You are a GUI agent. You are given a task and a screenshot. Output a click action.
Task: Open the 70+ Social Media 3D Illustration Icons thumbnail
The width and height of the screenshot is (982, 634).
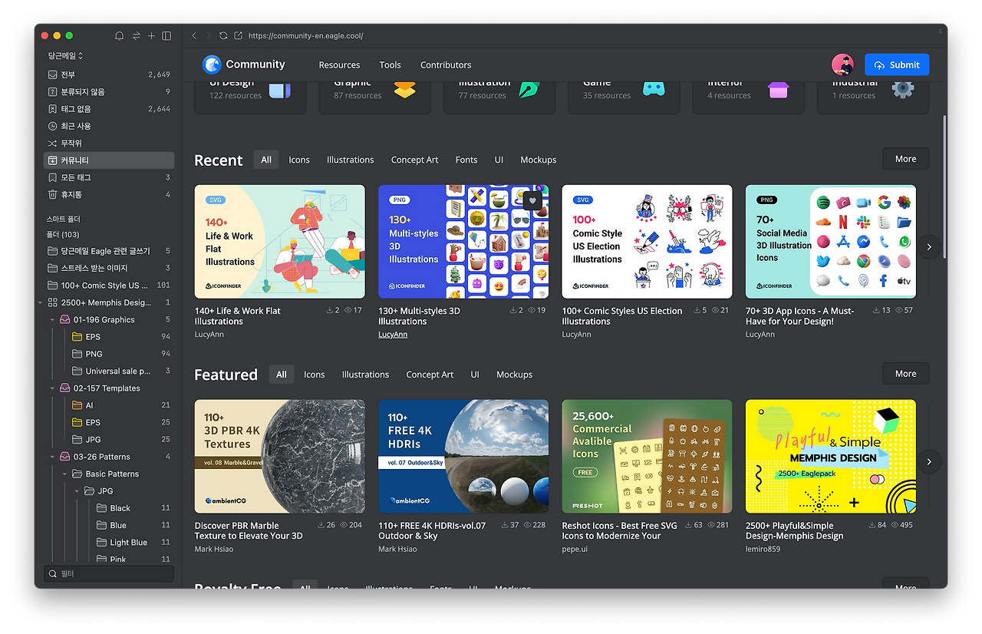click(831, 242)
